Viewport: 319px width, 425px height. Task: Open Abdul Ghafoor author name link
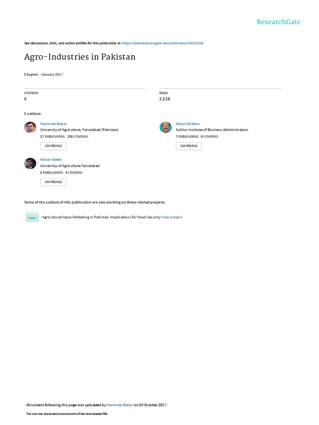coord(188,124)
